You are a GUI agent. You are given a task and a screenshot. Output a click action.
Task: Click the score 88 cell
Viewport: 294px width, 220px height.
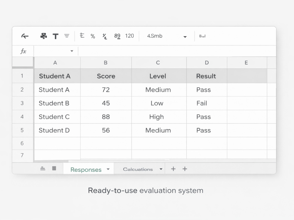pyautogui.click(x=106, y=117)
